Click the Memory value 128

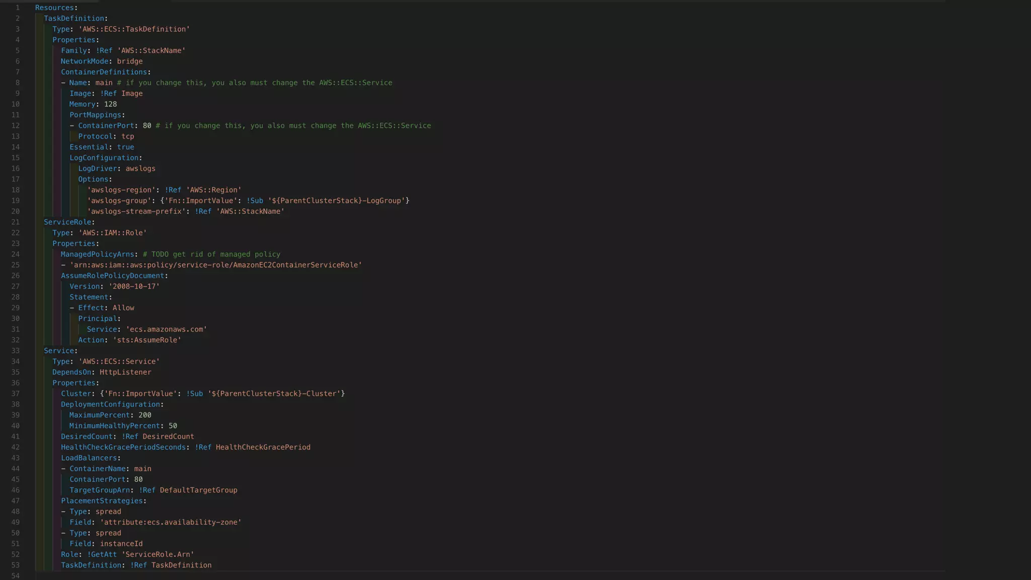110,104
